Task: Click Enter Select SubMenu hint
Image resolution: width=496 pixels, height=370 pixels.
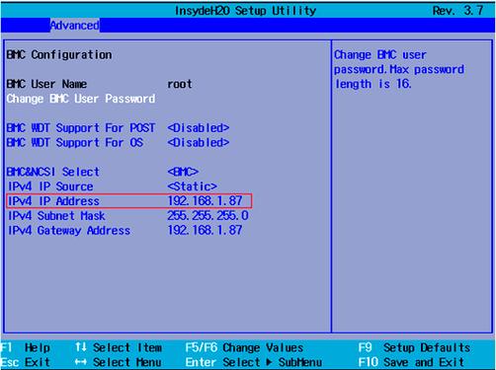Action: click(254, 362)
